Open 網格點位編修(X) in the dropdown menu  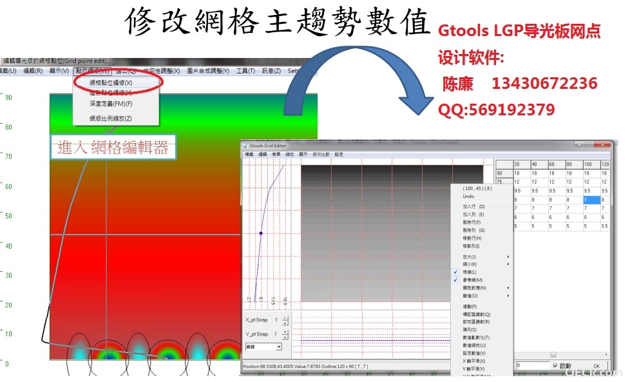pos(111,82)
